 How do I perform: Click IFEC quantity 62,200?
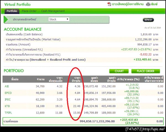(x=40, y=99)
